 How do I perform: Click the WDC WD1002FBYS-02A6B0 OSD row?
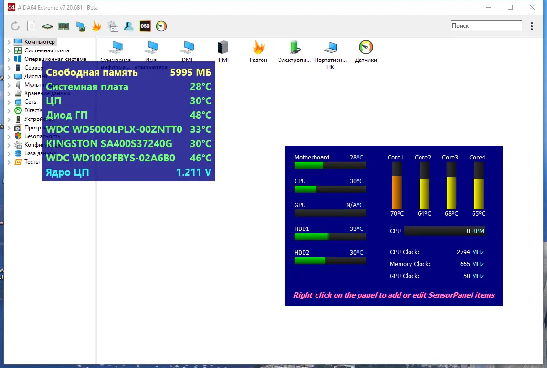[x=128, y=158]
